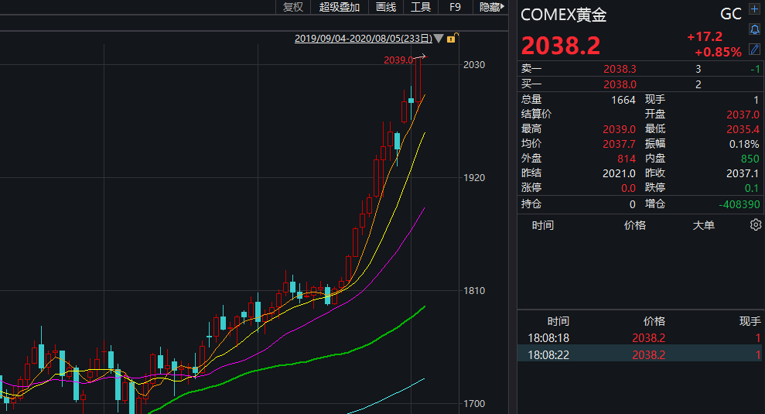Click 外盘 value 814
Screen dimensions: 765x414
(627, 159)
